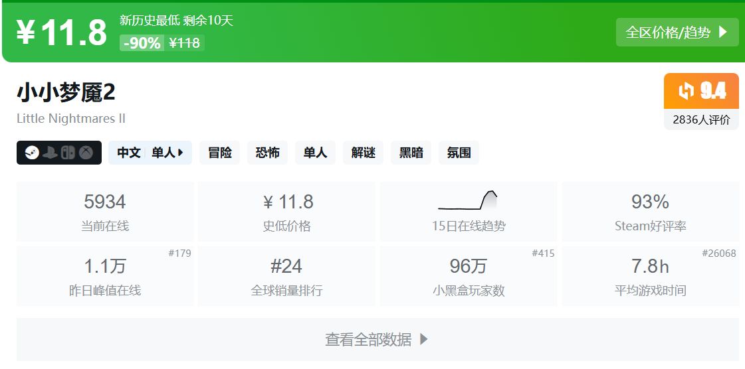This screenshot has width=745, height=369.
Task: Select the standalone 单人 tag
Action: (x=316, y=153)
